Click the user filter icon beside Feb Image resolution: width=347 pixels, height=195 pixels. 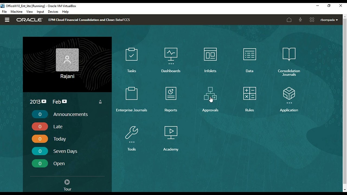click(100, 102)
